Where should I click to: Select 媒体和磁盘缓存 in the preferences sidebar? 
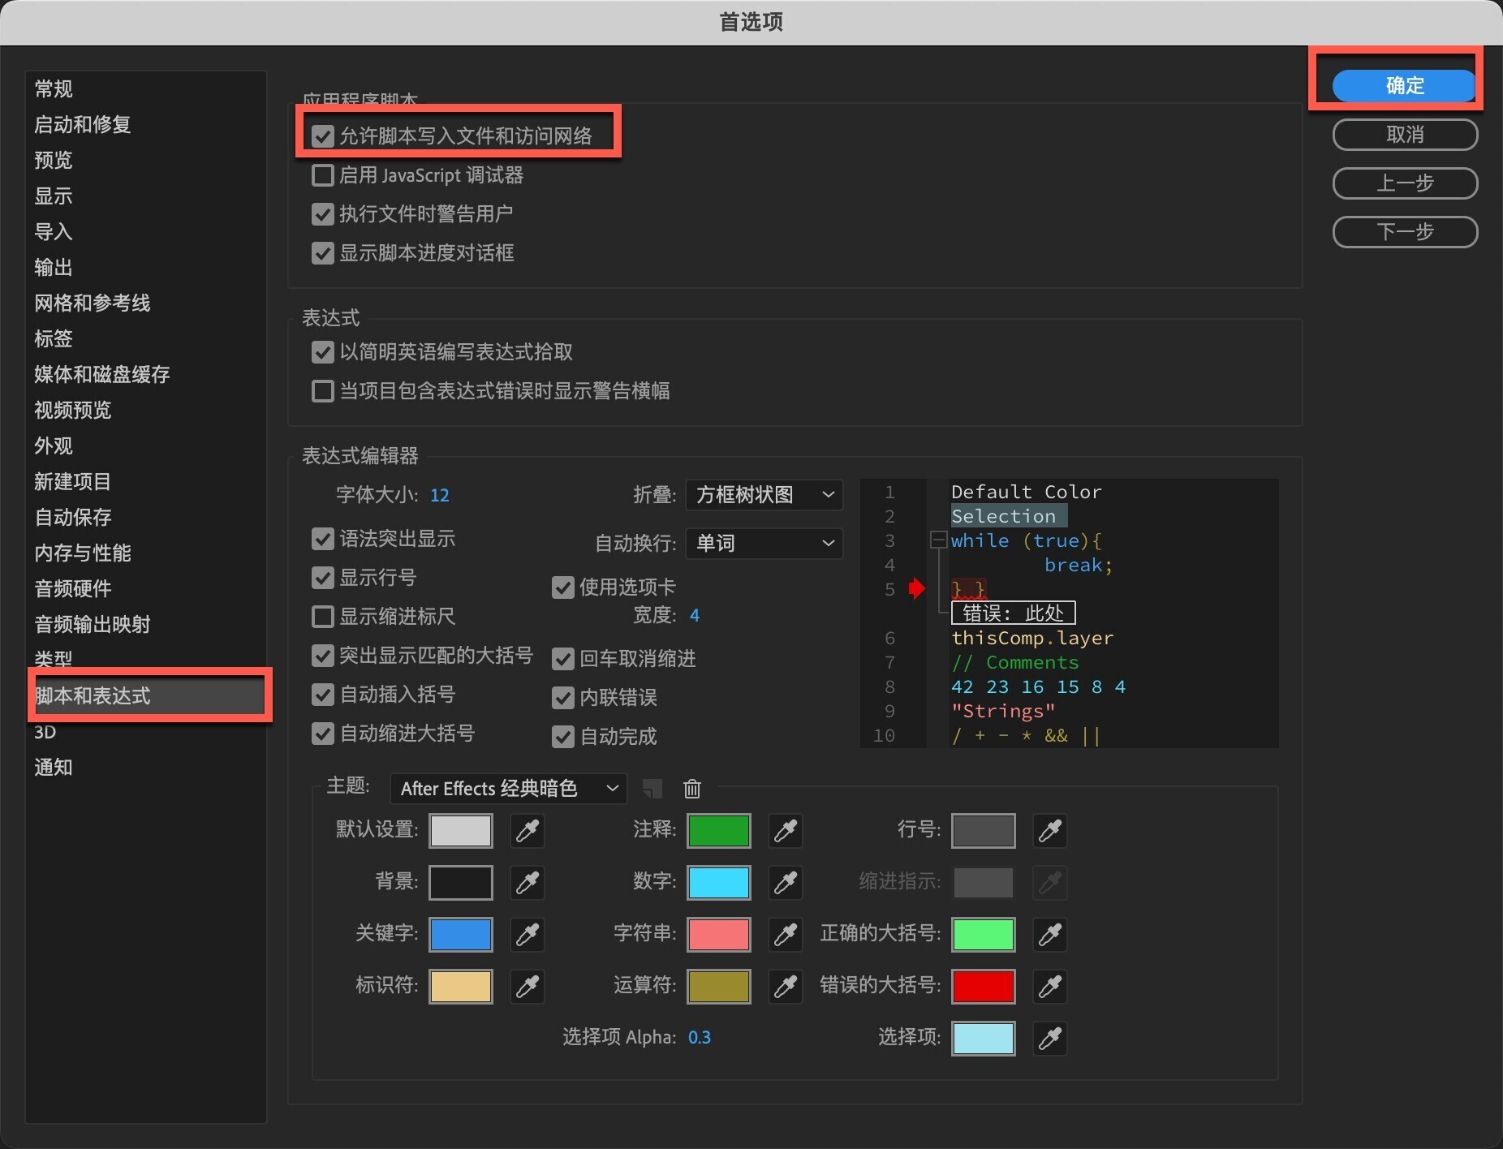tap(102, 374)
